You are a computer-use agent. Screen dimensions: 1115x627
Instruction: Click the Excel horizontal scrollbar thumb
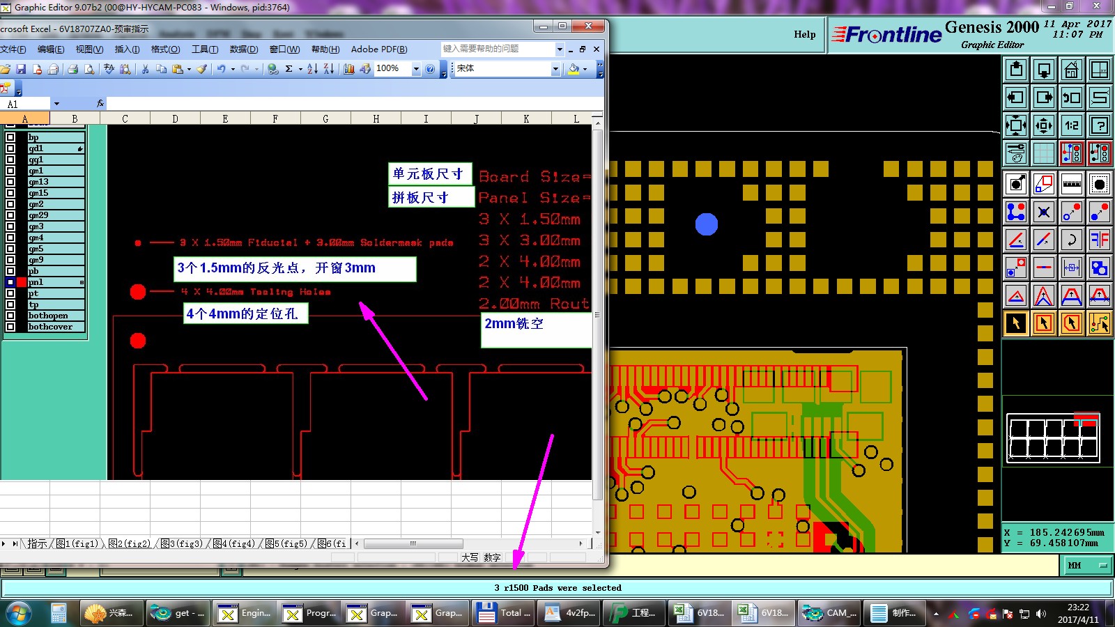click(x=413, y=543)
